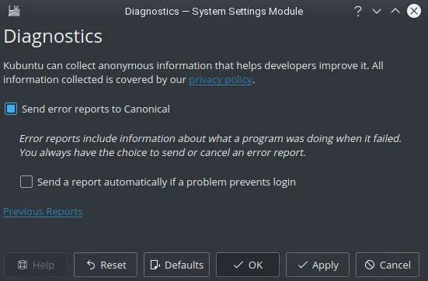Click the Apply button
This screenshot has width=428, height=281.
(318, 265)
